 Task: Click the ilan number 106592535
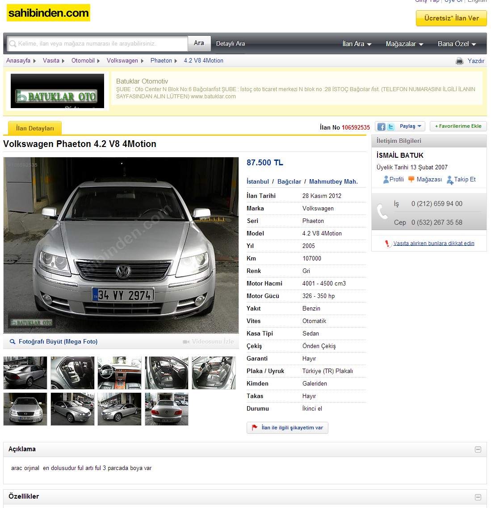point(356,127)
